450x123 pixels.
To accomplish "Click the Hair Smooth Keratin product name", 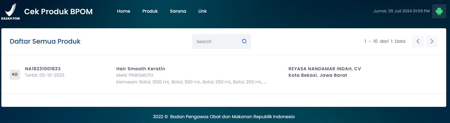I will pyautogui.click(x=140, y=69).
